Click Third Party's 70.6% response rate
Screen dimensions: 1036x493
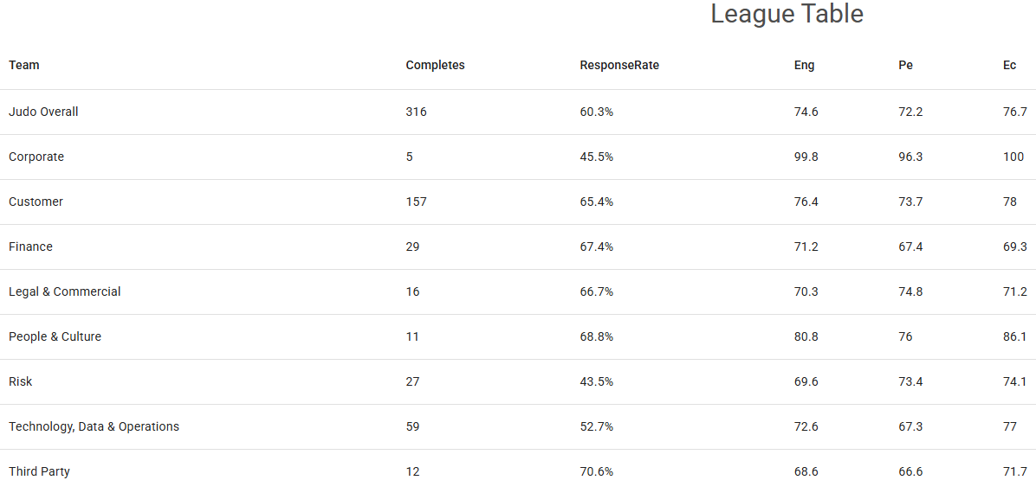[x=596, y=471]
